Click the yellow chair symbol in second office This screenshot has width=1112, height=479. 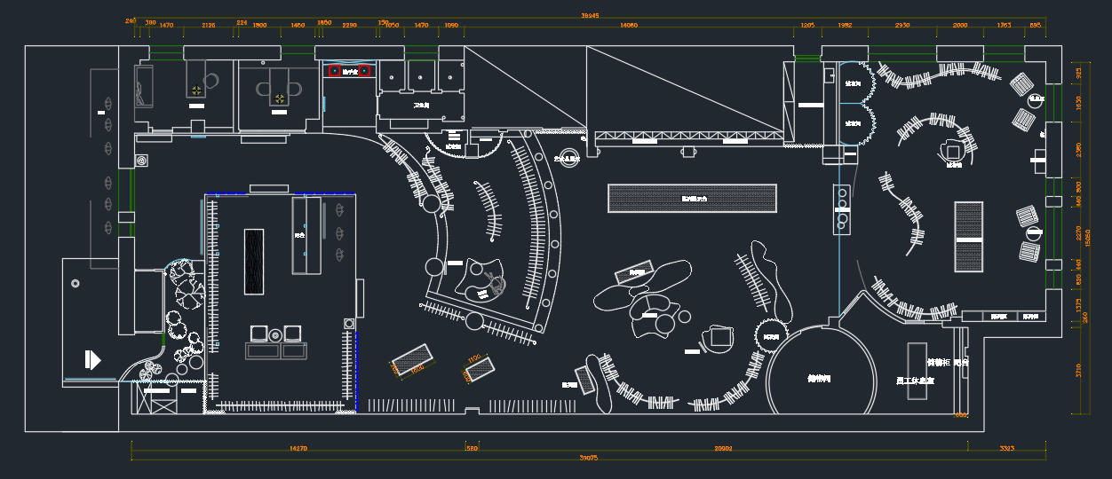click(x=280, y=98)
